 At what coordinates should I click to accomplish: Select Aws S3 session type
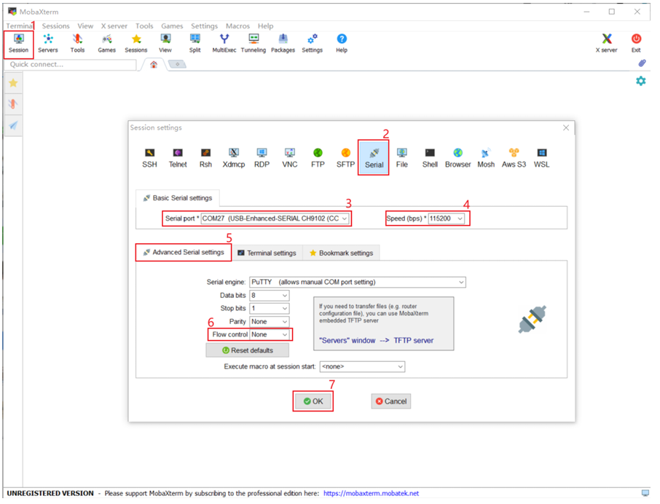point(514,158)
